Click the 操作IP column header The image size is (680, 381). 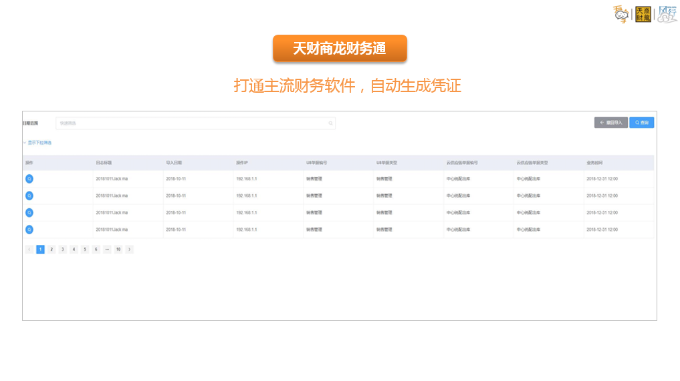242,163
